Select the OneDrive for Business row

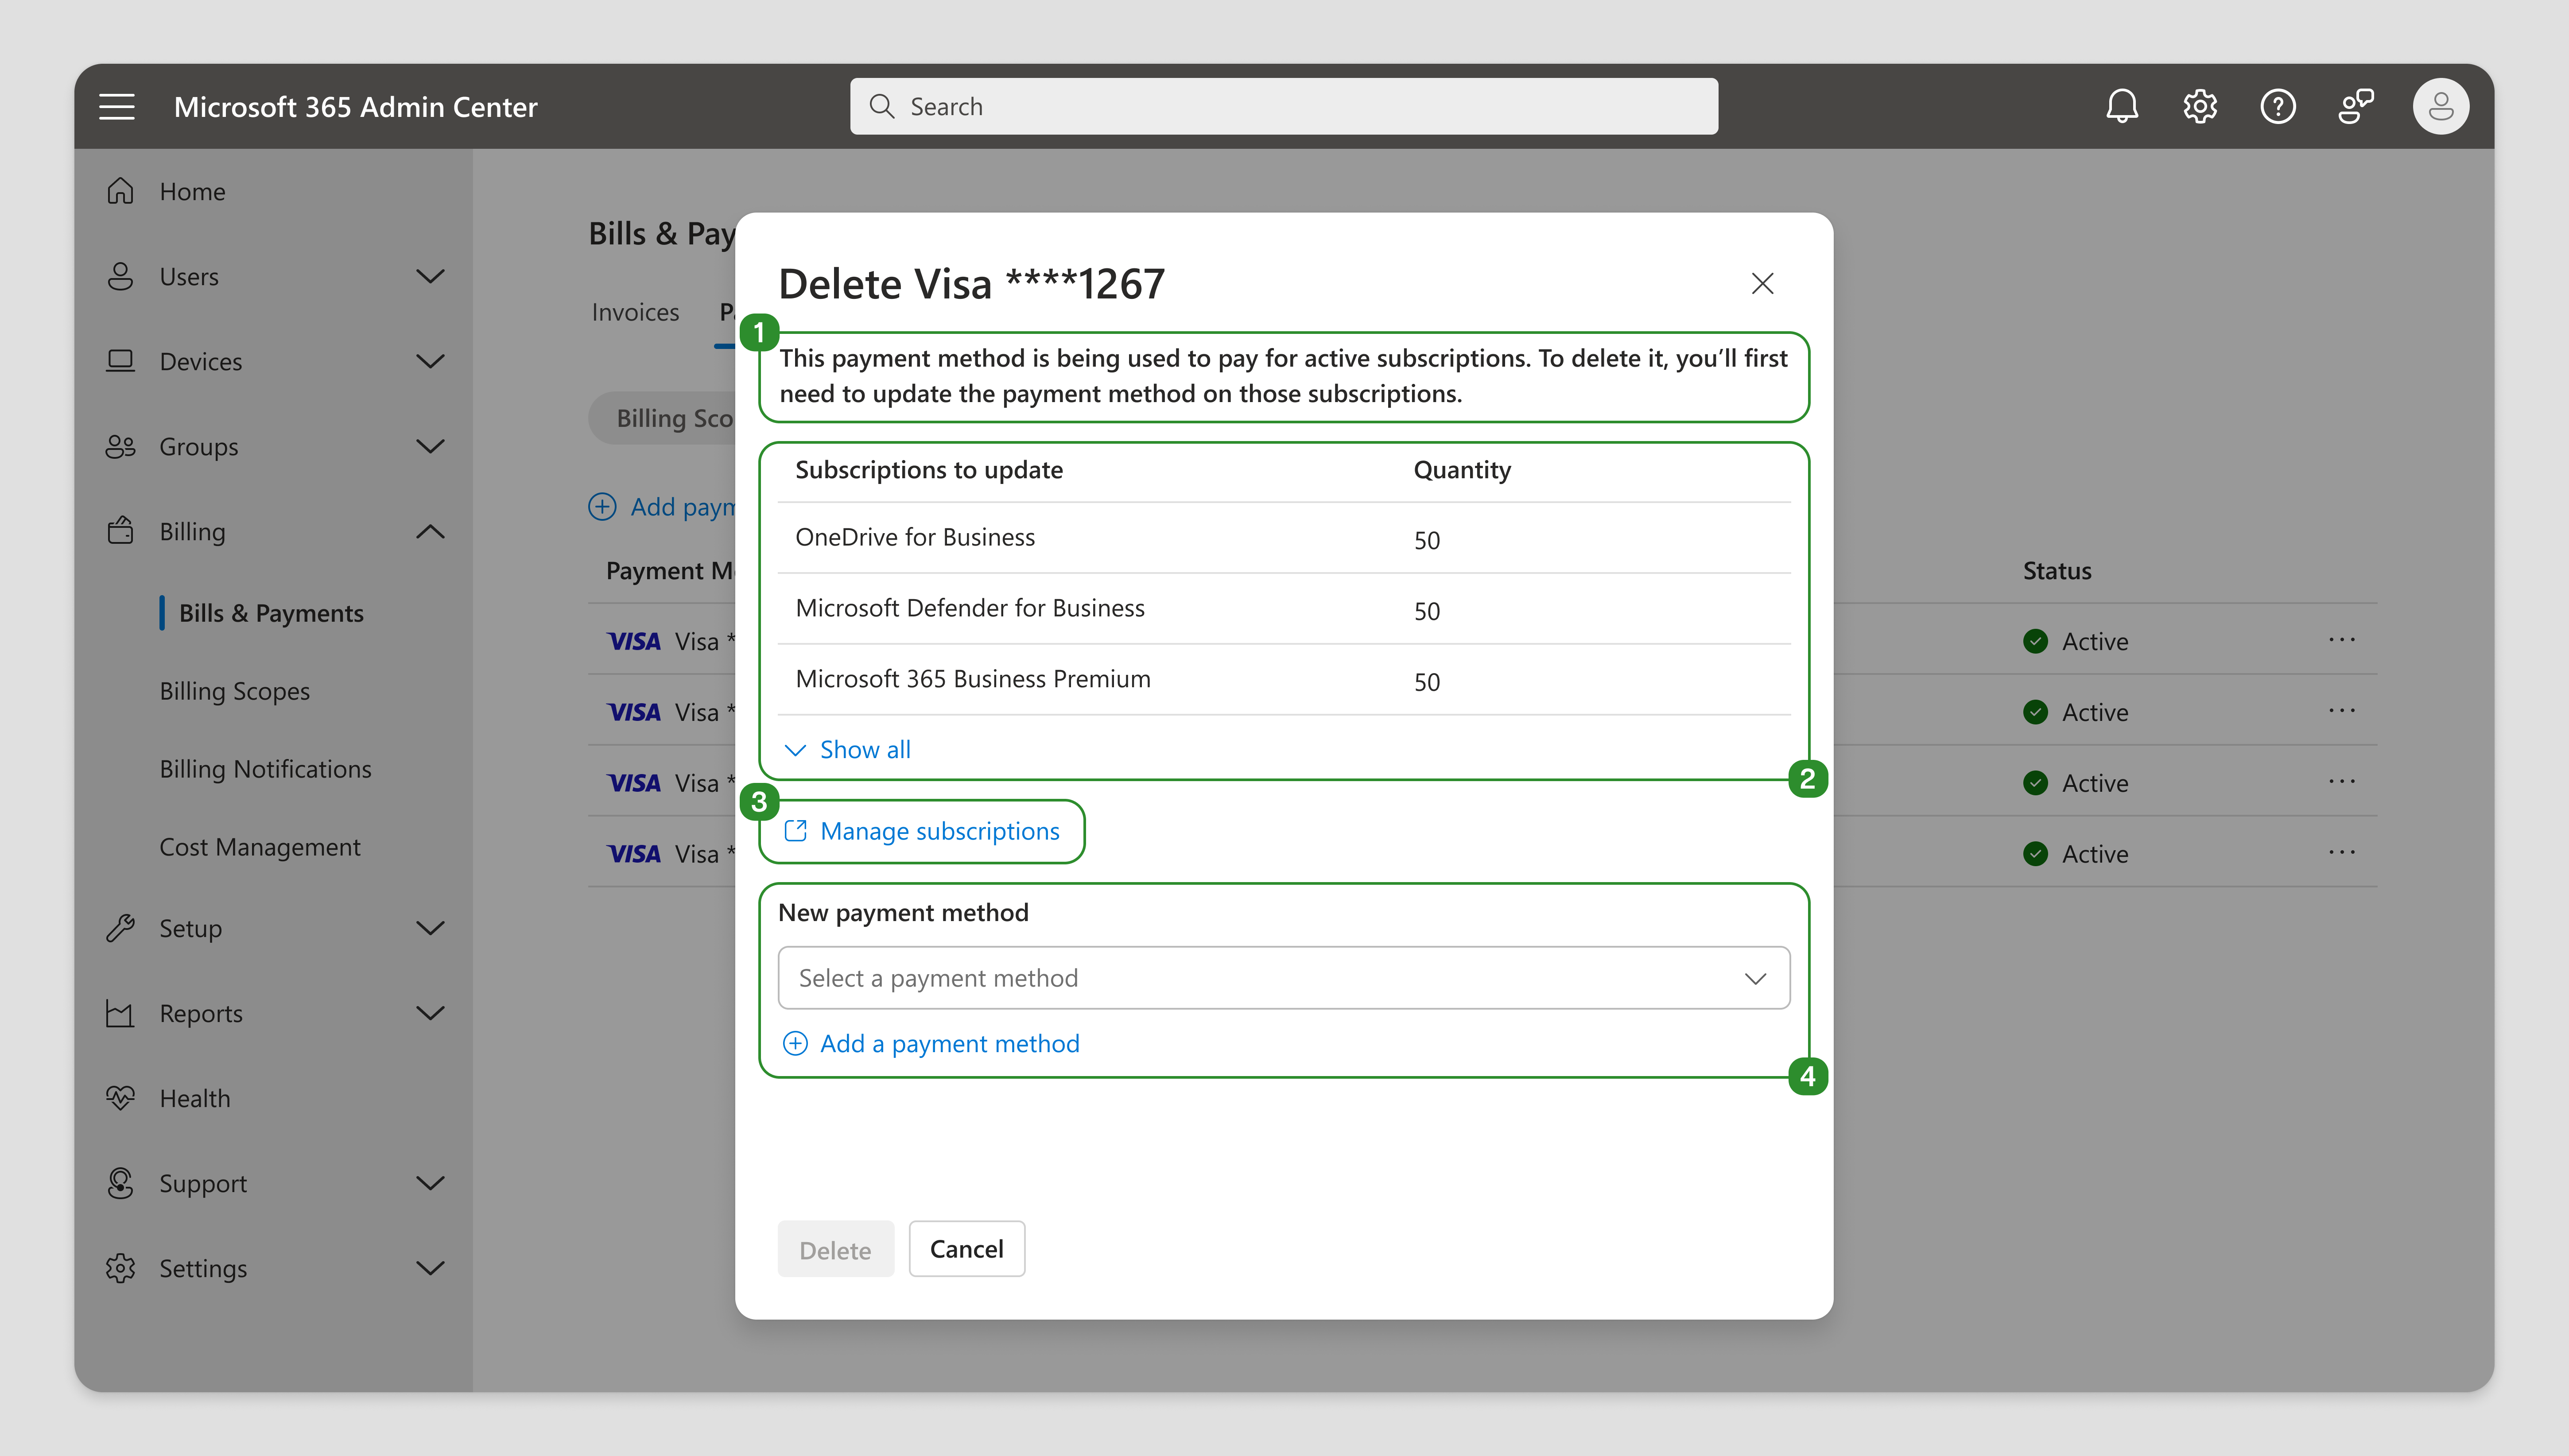(x=1284, y=537)
